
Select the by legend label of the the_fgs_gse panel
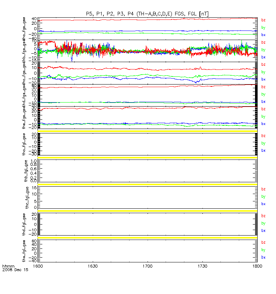point(263,116)
